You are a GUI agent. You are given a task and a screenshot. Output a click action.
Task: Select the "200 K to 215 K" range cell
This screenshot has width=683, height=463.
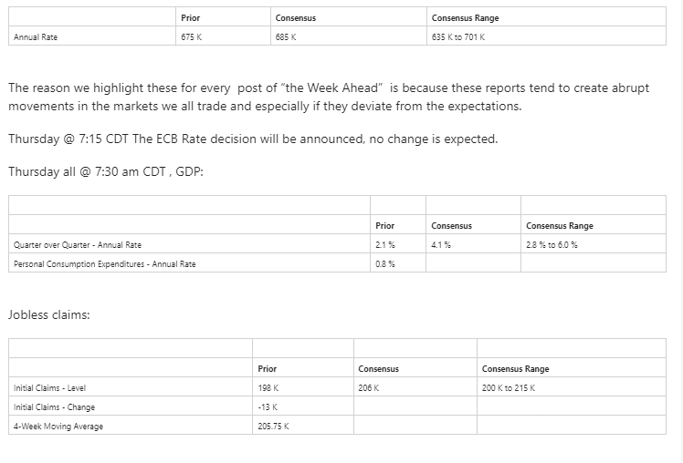[x=509, y=388]
